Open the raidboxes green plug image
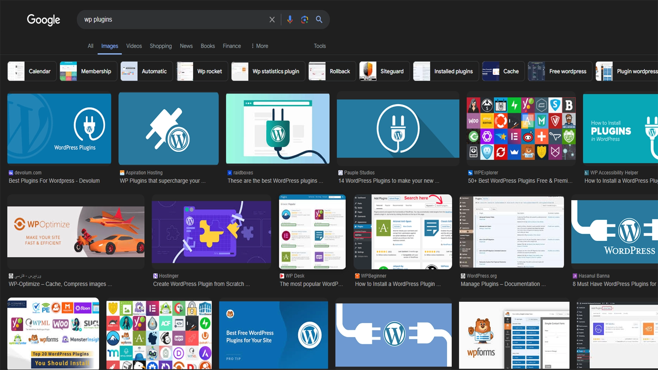The height and width of the screenshot is (370, 658). click(278, 128)
